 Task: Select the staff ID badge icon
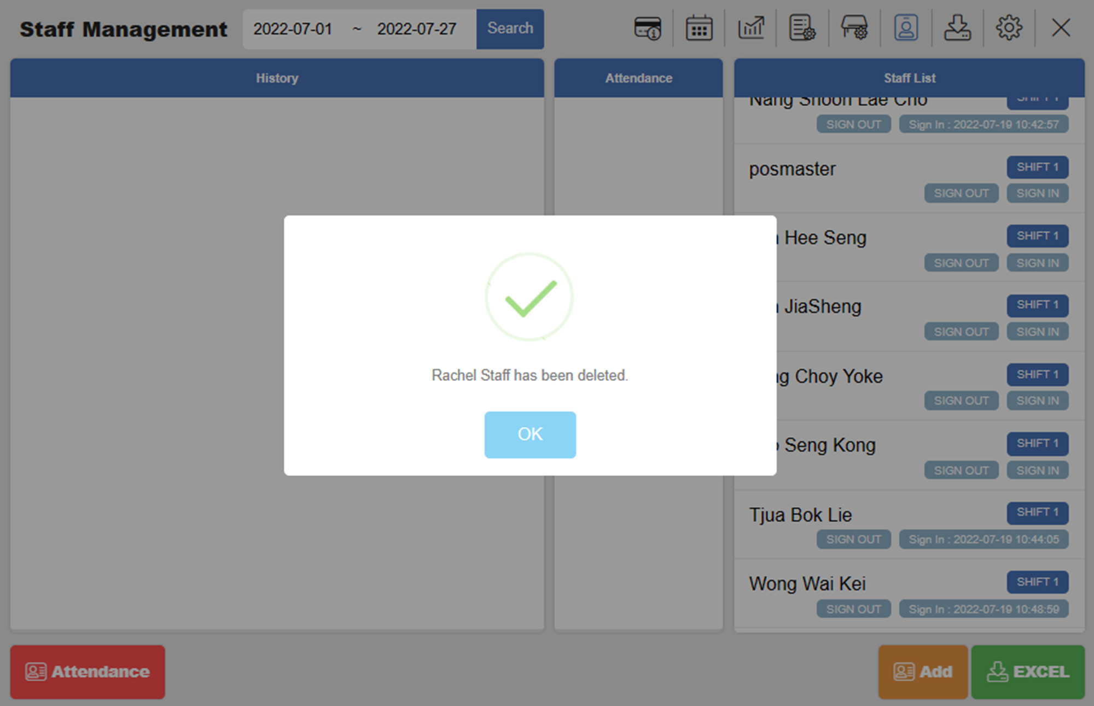pos(906,28)
